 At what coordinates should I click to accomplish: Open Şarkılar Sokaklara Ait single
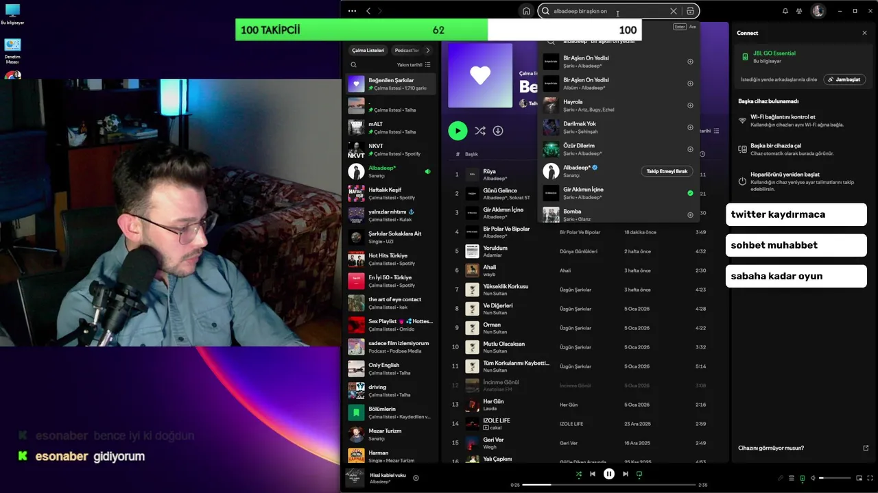click(x=390, y=238)
